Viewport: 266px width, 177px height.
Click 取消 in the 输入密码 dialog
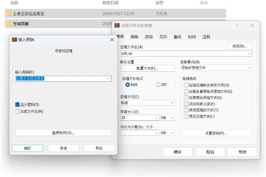tap(63, 148)
